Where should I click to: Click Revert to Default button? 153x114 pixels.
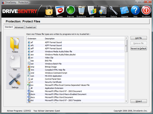coord(139,49)
